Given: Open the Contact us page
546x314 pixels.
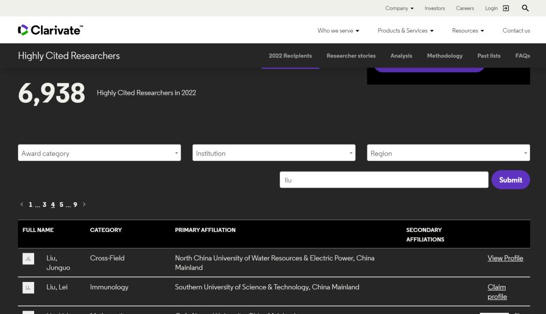Looking at the screenshot, I should click(x=516, y=30).
